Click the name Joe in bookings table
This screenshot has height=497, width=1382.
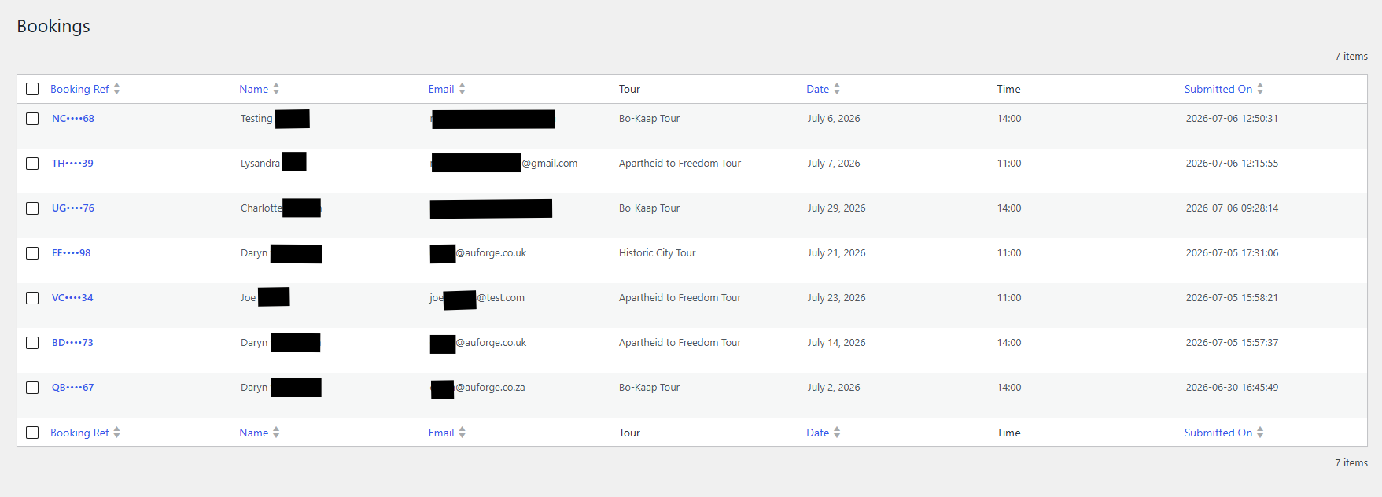[248, 298]
